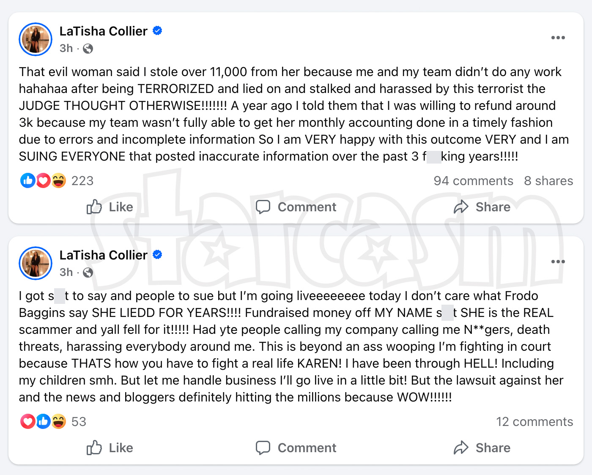Click the profile picture on the second post
The image size is (592, 475).
(x=36, y=263)
